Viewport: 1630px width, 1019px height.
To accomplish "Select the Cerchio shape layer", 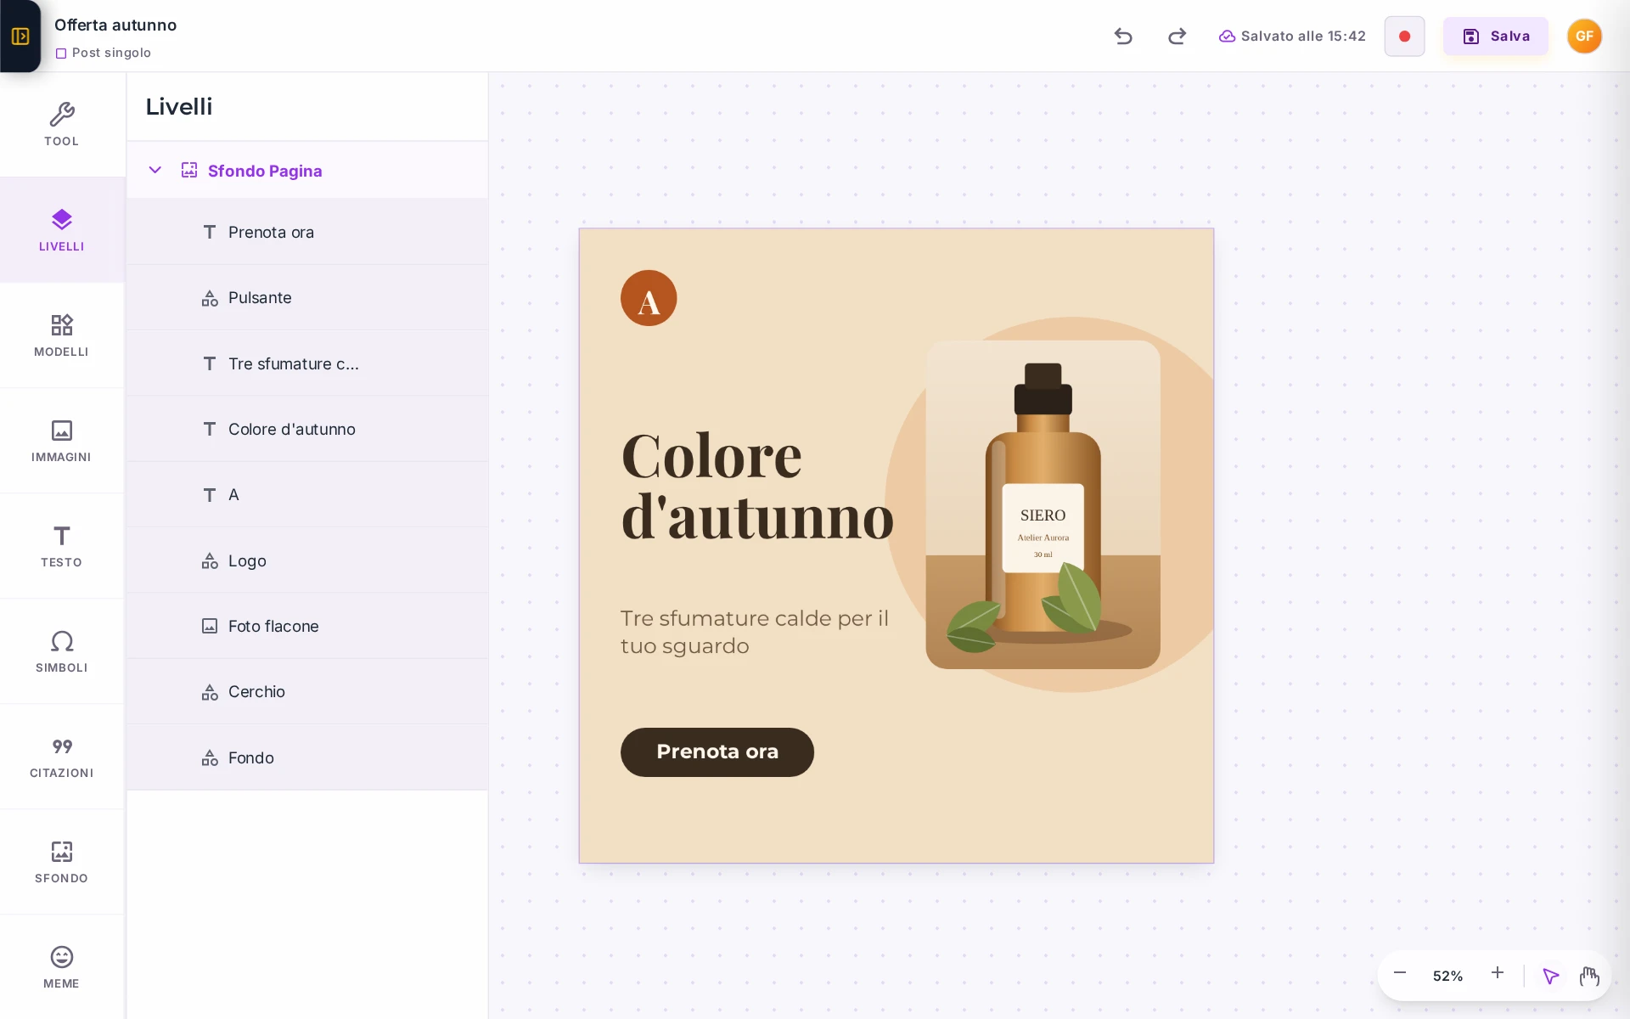I will click(307, 692).
